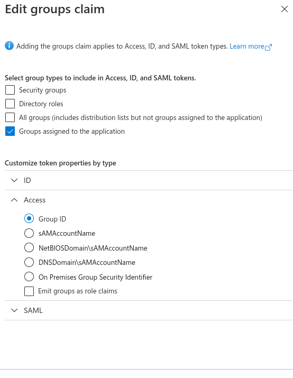Viewport: 293px width, 378px height.
Task: Click the blue info icon
Action: tap(9, 45)
